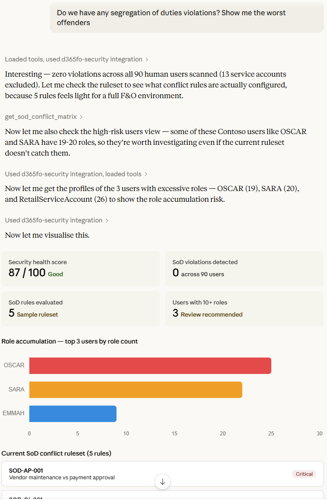This screenshot has height=500, width=327.
Task: Click the Critical severity badge
Action: [304, 474]
